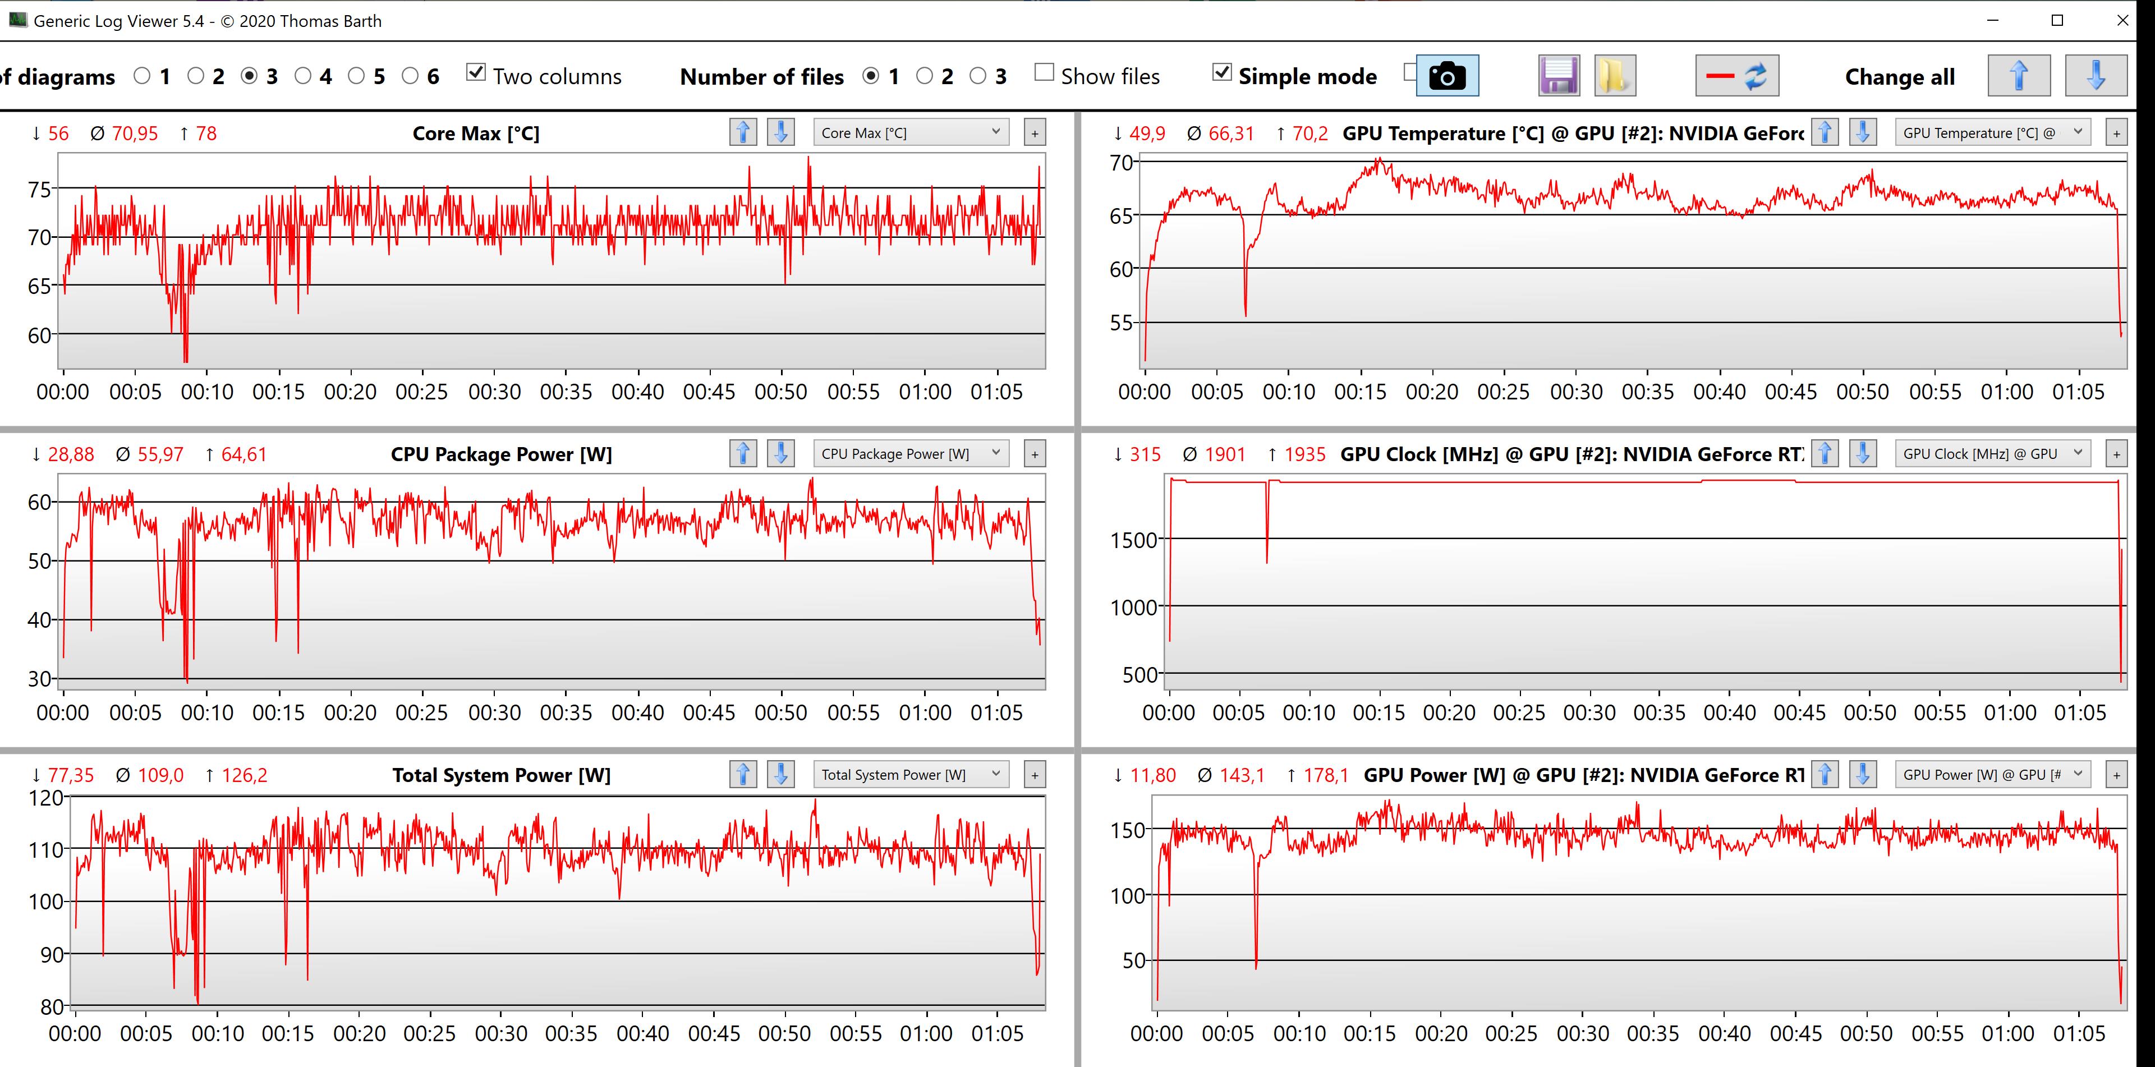Expand the GPU Clock [MHz] dropdown
The image size is (2155, 1067).
coord(1993,454)
